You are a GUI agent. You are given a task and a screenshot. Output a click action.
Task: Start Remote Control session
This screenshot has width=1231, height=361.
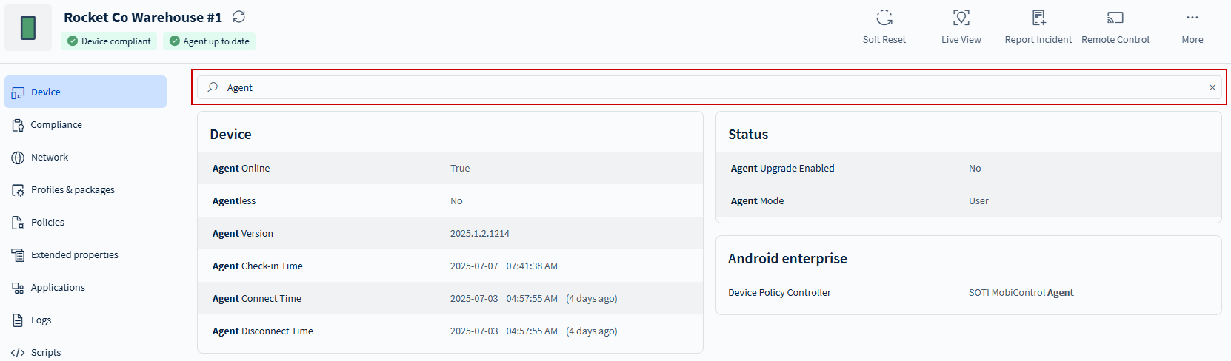coord(1115,18)
